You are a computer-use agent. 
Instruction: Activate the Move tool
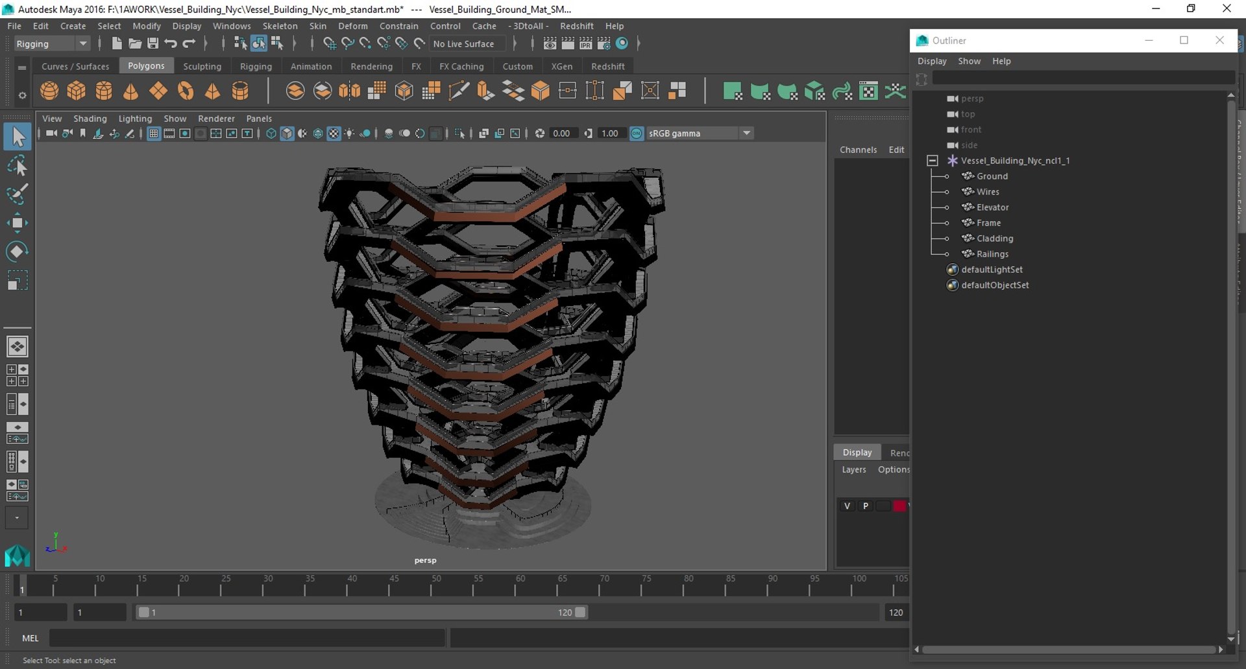tap(18, 222)
